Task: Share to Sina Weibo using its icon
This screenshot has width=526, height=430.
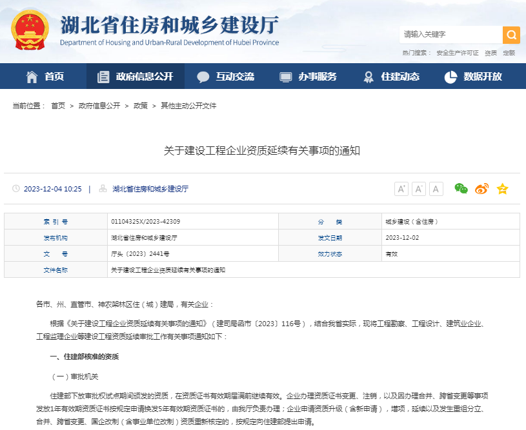Action: [481, 189]
